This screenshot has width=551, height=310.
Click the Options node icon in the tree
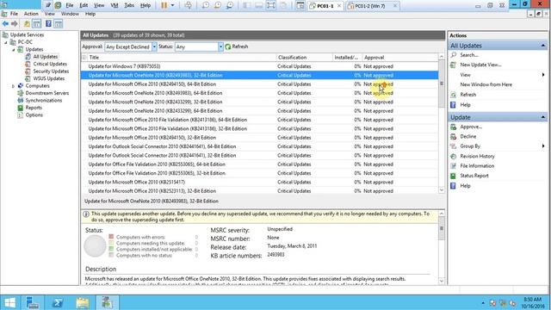coord(21,115)
